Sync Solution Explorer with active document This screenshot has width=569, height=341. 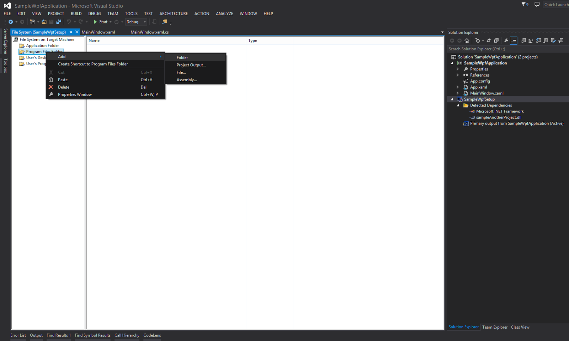point(488,40)
